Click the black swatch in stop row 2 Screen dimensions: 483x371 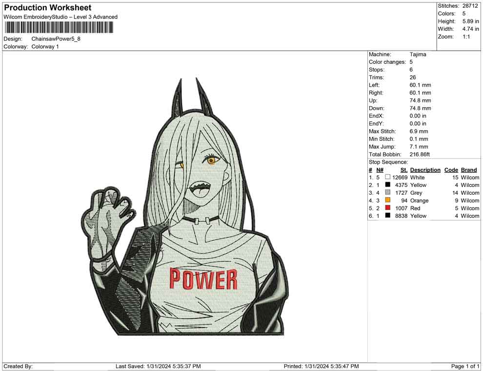coord(387,185)
